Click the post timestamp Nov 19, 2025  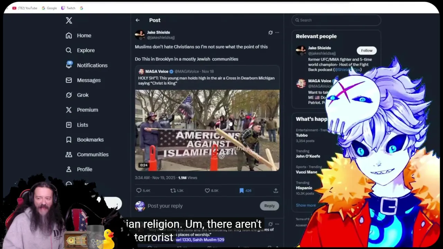point(155,177)
